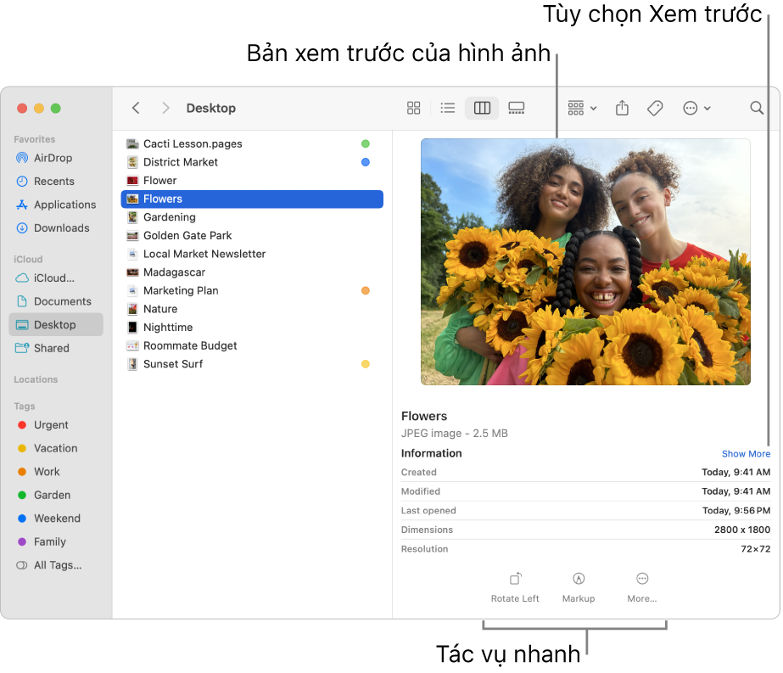This screenshot has width=783, height=673.
Task: Switch to icon view in the toolbar
Action: pyautogui.click(x=413, y=108)
